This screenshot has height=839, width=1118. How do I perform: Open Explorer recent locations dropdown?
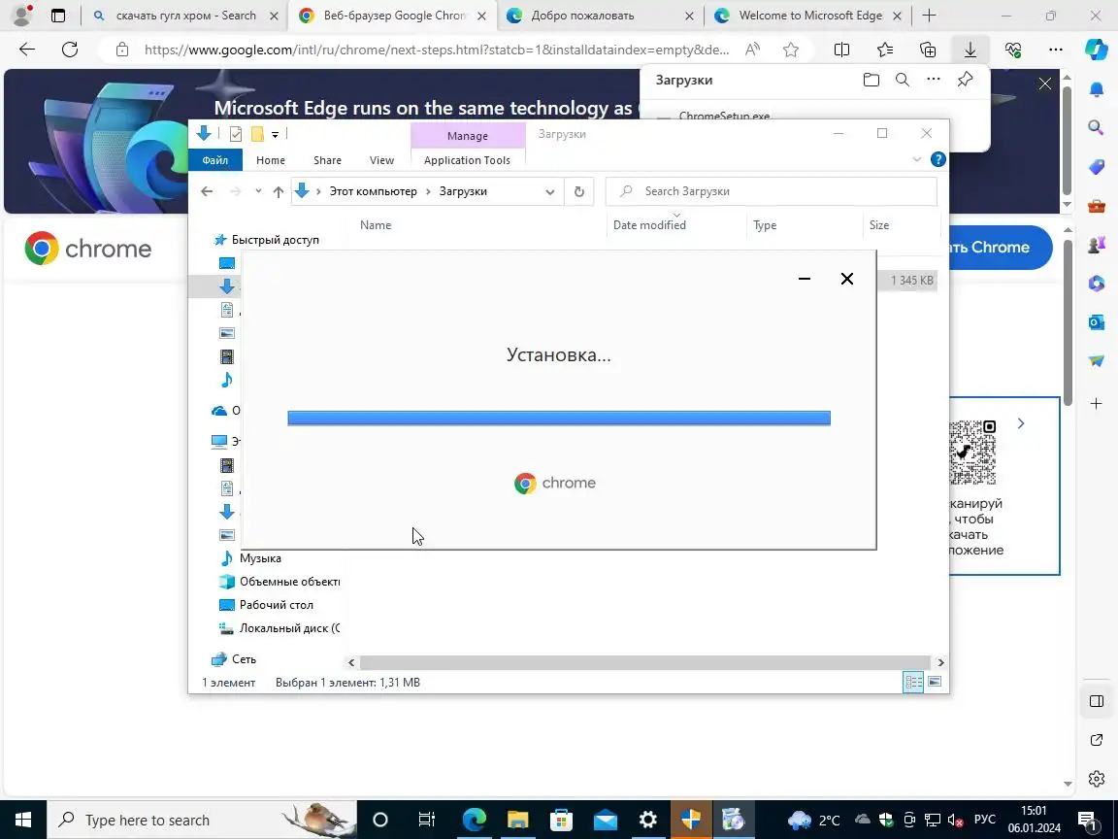pyautogui.click(x=258, y=191)
